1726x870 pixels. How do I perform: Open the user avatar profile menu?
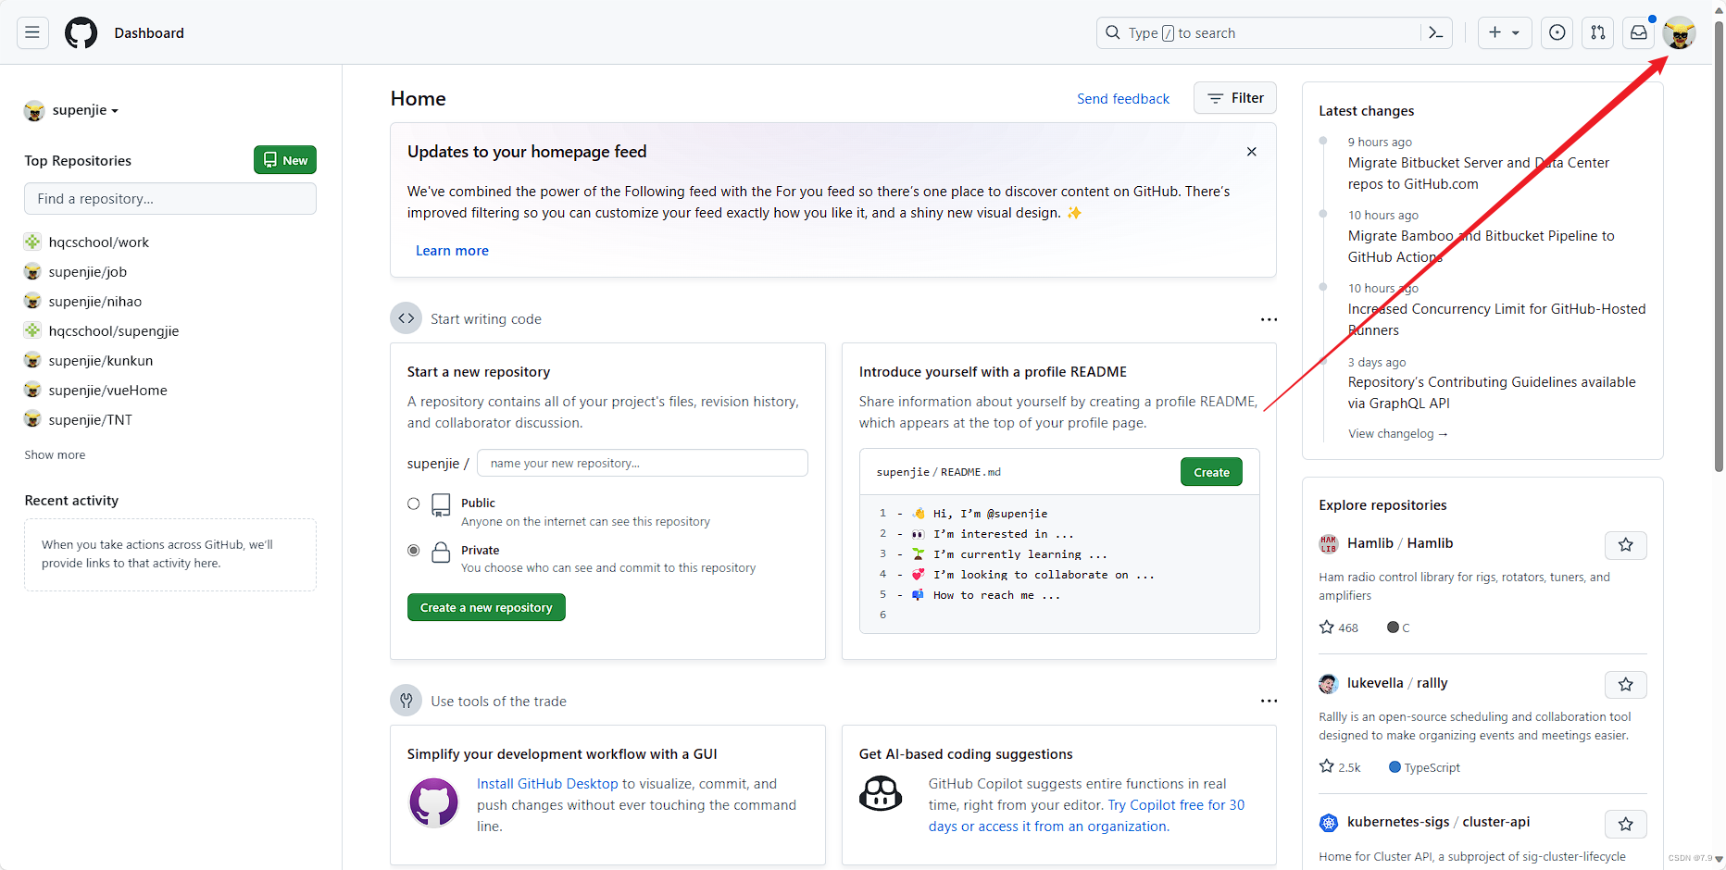[x=1679, y=33]
